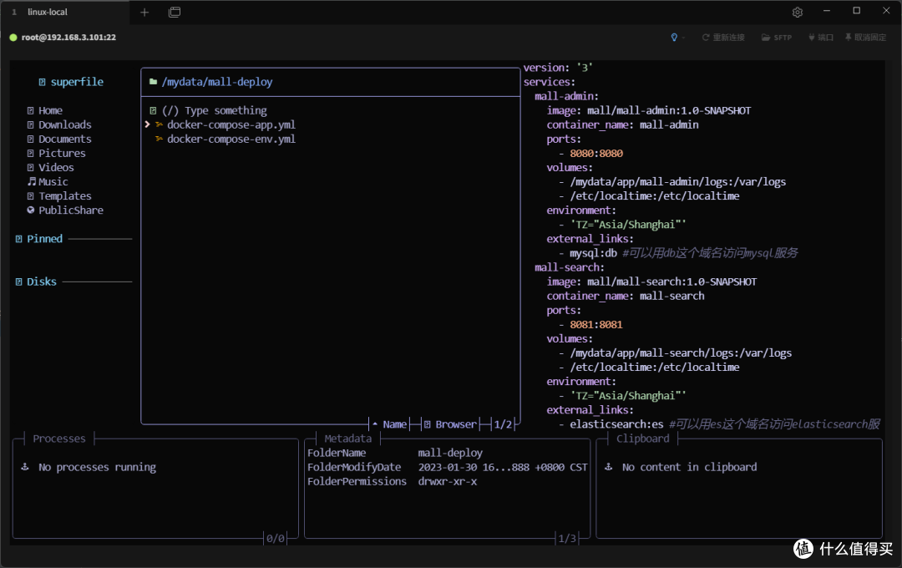The height and width of the screenshot is (568, 902).
Task: Toggle the unpin (取消固定) option
Action: (x=866, y=38)
